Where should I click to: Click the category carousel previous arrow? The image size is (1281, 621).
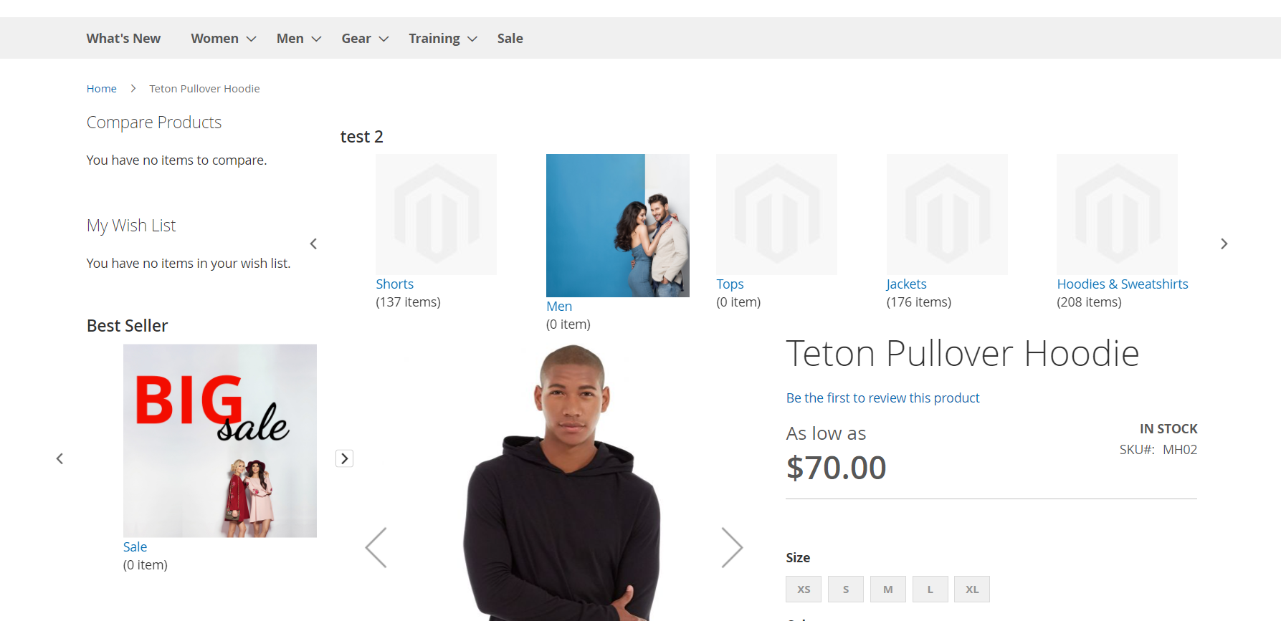coord(313,244)
